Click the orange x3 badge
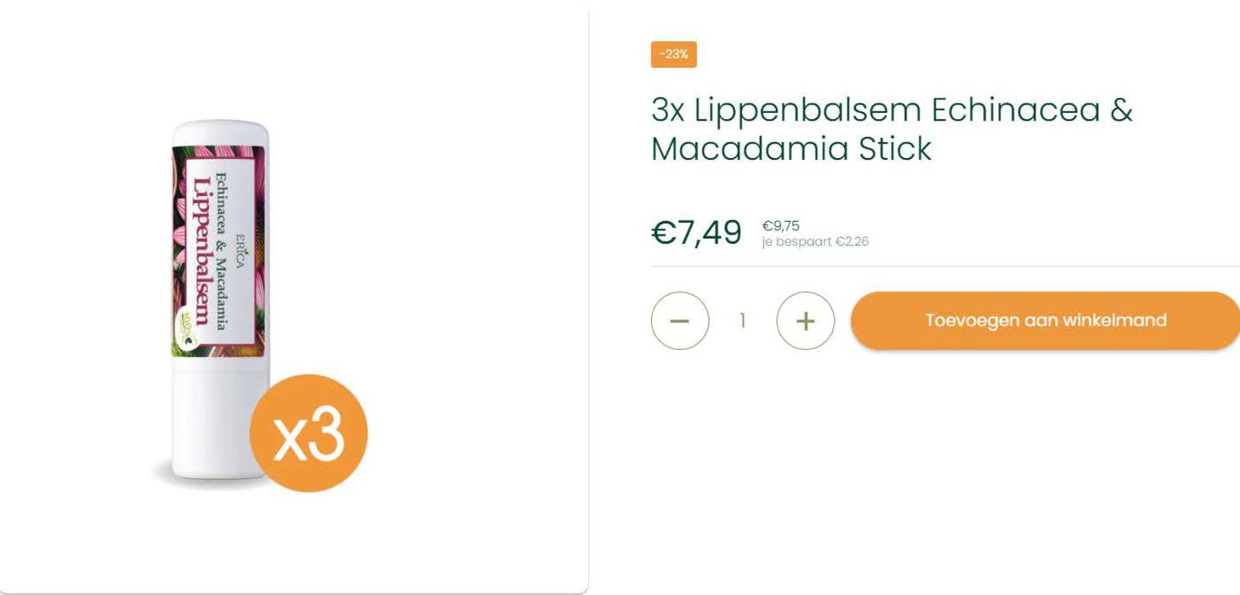1240x595 pixels. pyautogui.click(x=308, y=433)
